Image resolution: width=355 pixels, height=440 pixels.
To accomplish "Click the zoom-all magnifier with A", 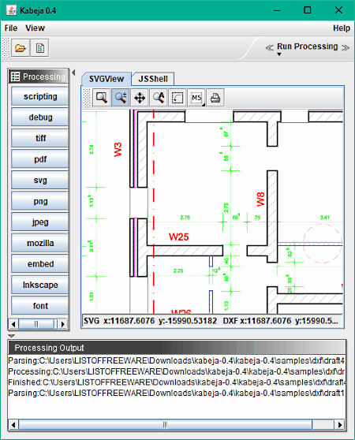I will point(159,98).
